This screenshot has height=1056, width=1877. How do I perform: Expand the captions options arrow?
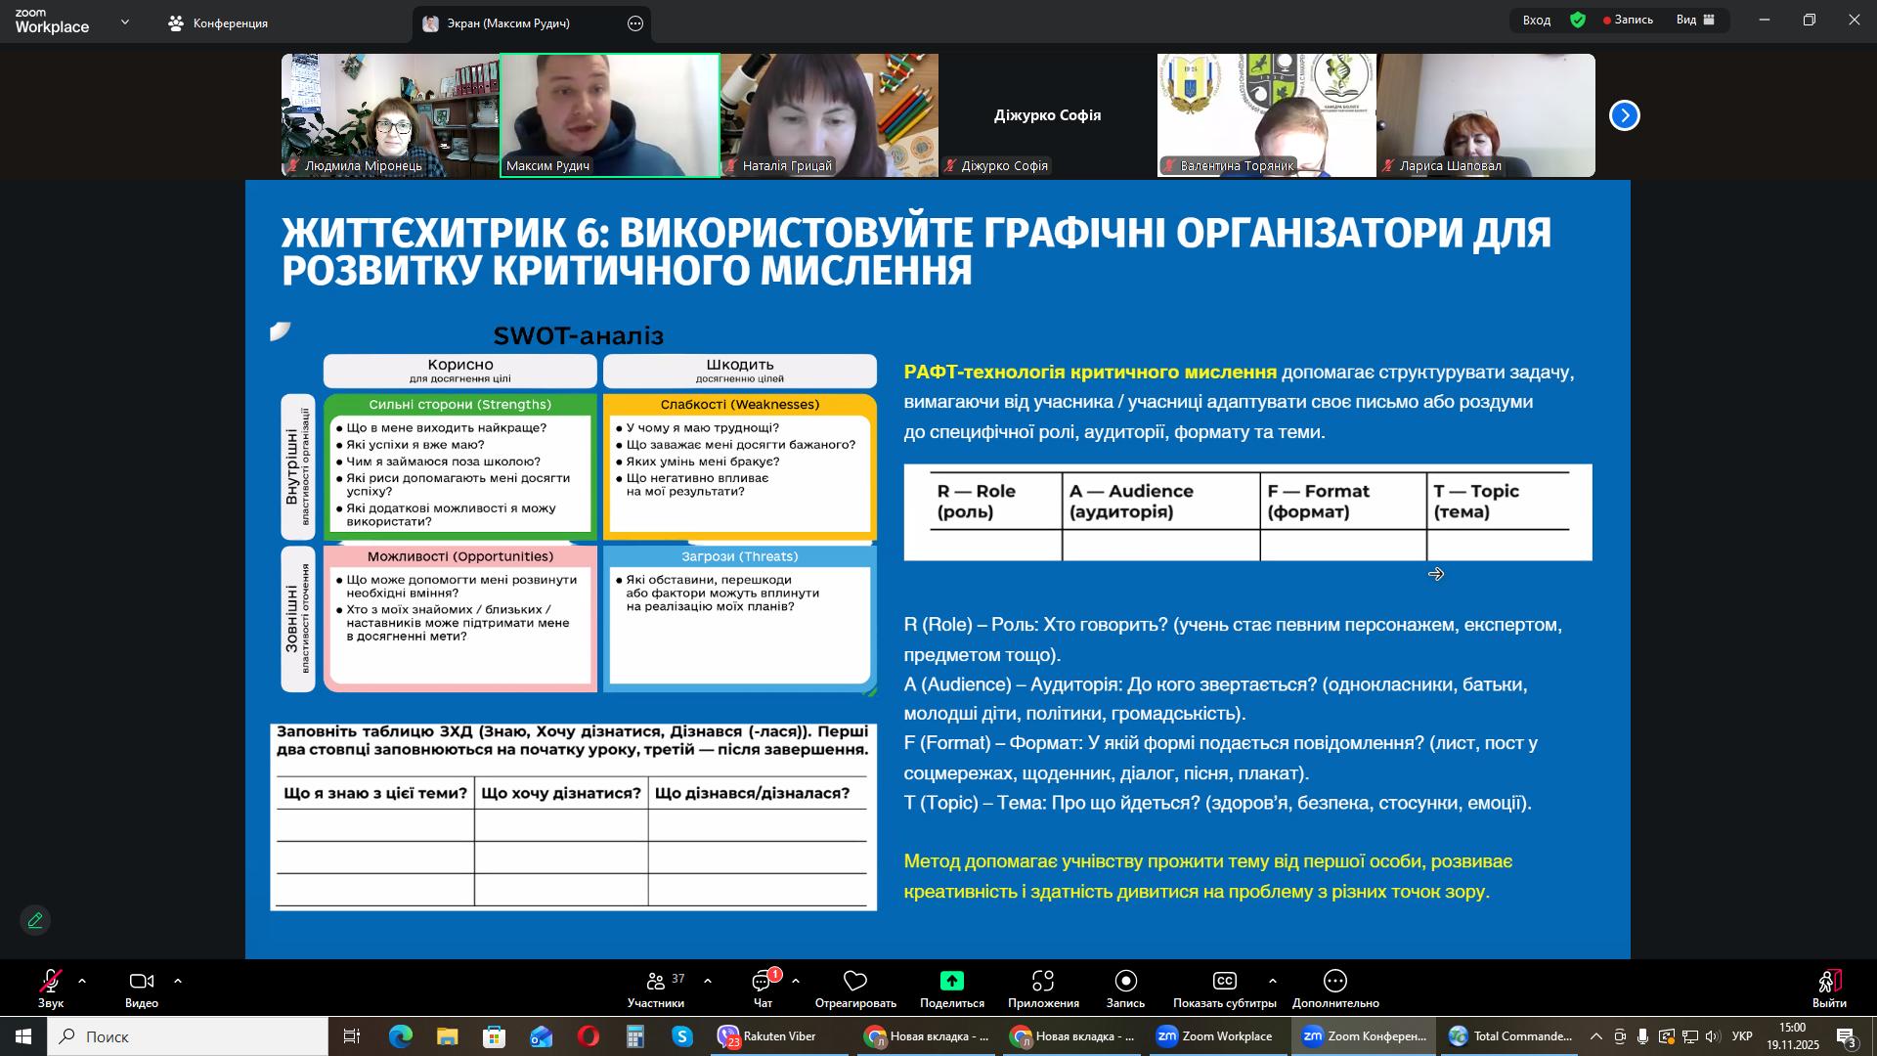click(x=1272, y=981)
